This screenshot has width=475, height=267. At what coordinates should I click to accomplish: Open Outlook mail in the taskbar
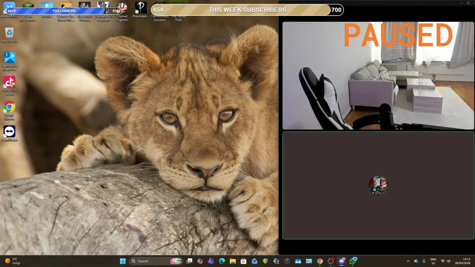tap(254, 261)
